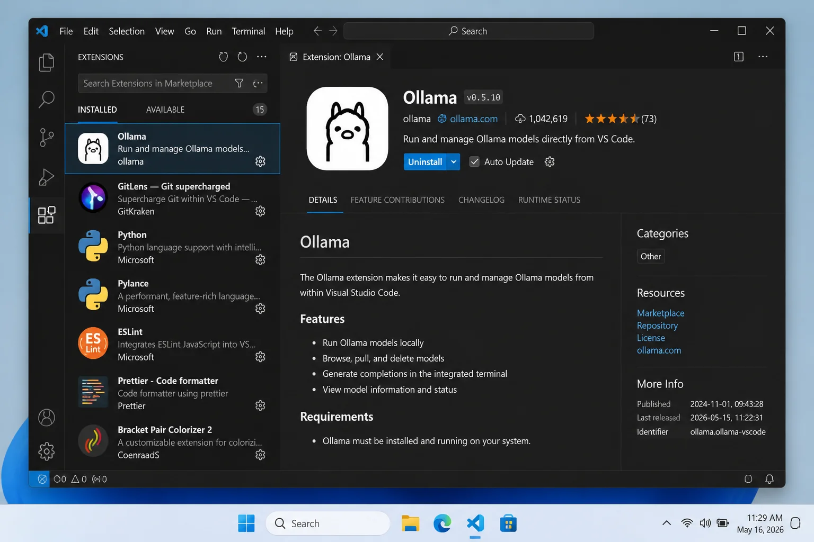Image resolution: width=814 pixels, height=542 pixels.
Task: Open manage gear for Ollama list item
Action: click(x=260, y=161)
